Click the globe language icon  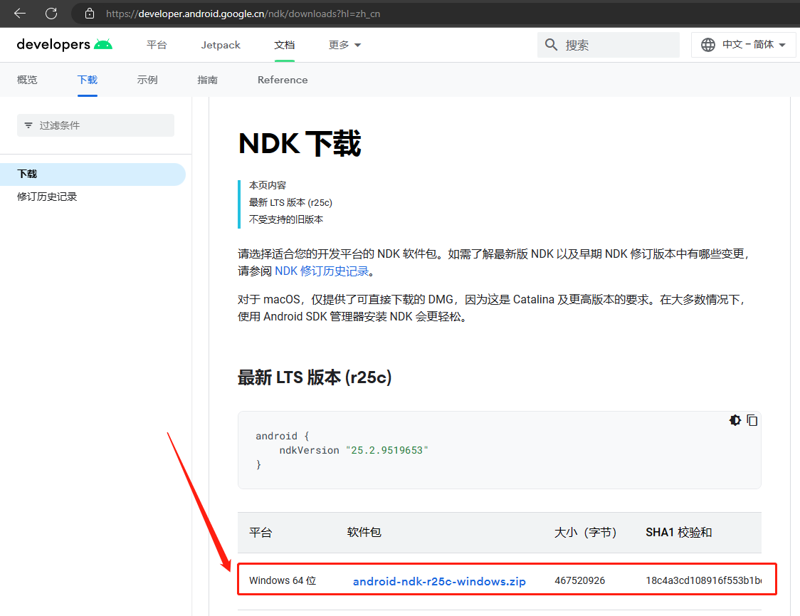coord(707,44)
